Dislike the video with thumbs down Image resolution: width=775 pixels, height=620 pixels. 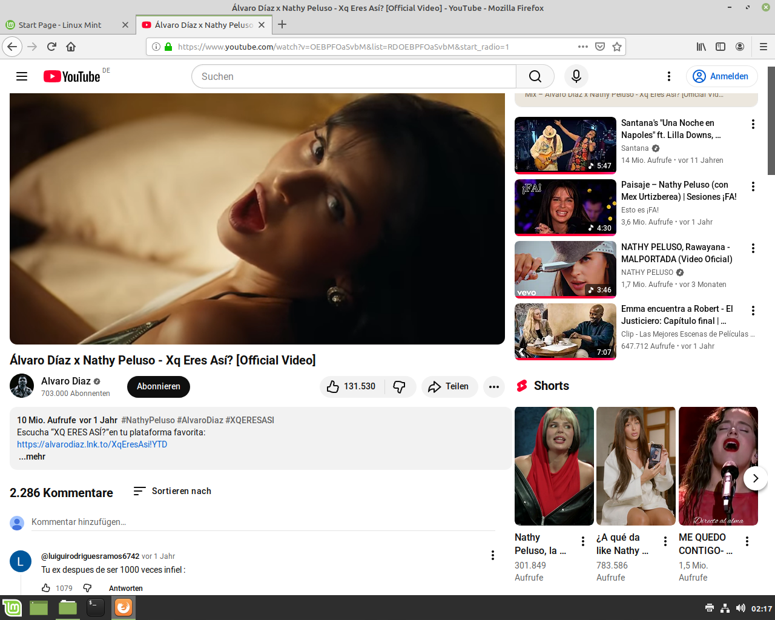pyautogui.click(x=400, y=386)
